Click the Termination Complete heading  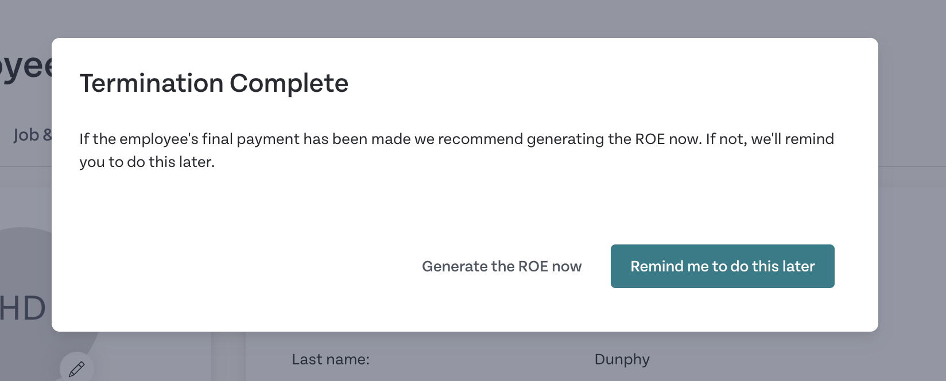[214, 83]
